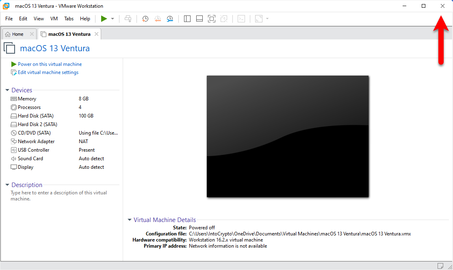Revert virtual machine to snapshot icon
Screen dimensions: 453x270
click(158, 19)
